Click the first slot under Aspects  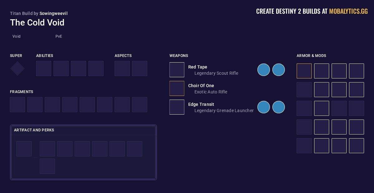pyautogui.click(x=122, y=68)
